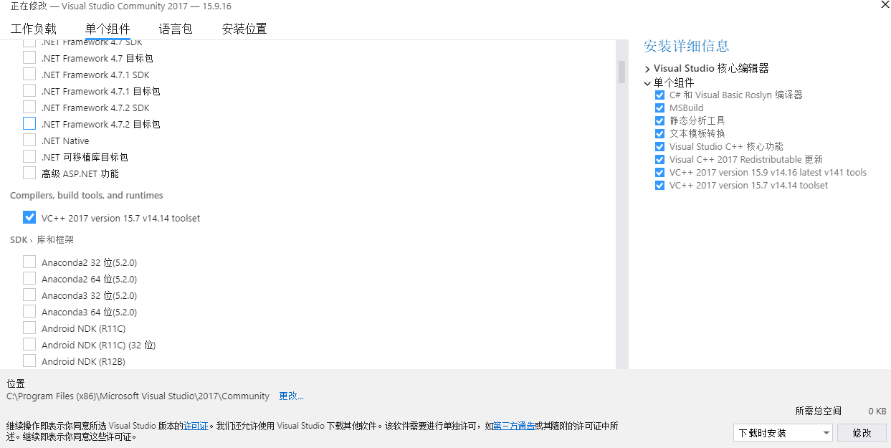Check Android NDK (R12B)
This screenshot has width=891, height=448.
click(x=29, y=361)
